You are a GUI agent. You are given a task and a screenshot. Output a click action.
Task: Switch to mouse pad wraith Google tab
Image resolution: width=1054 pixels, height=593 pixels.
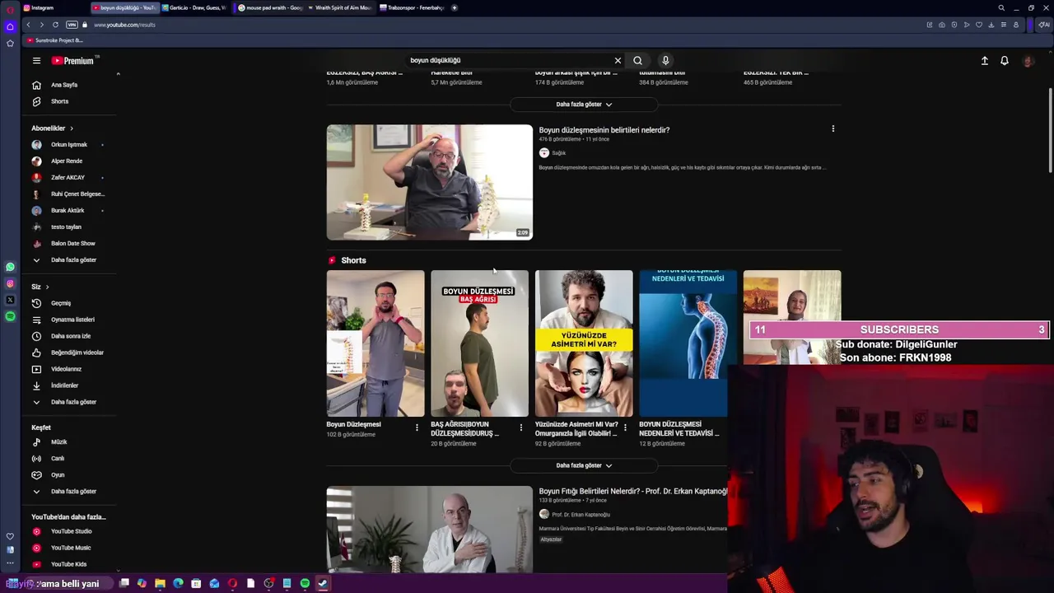coord(270,7)
